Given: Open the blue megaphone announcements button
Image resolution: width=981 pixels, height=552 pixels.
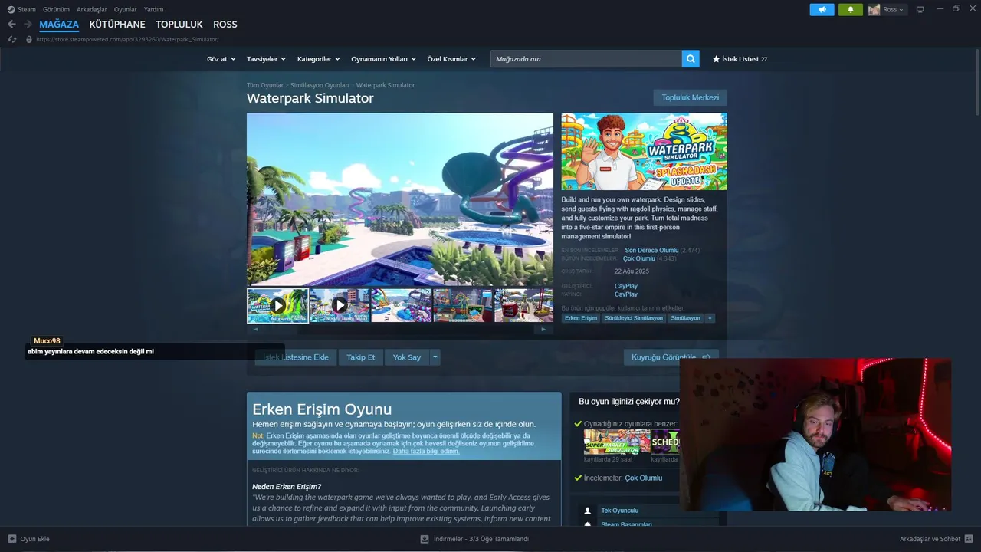Looking at the screenshot, I should 822,9.
